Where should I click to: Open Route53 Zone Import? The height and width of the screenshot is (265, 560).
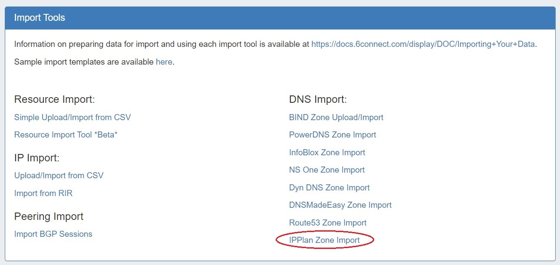click(x=328, y=222)
